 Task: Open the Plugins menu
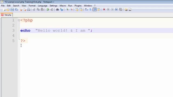point(78,6)
